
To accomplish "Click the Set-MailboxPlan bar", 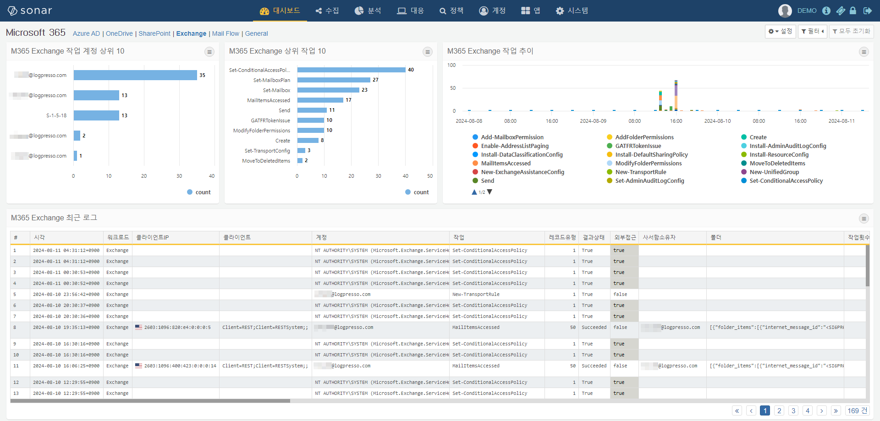I will click(334, 80).
